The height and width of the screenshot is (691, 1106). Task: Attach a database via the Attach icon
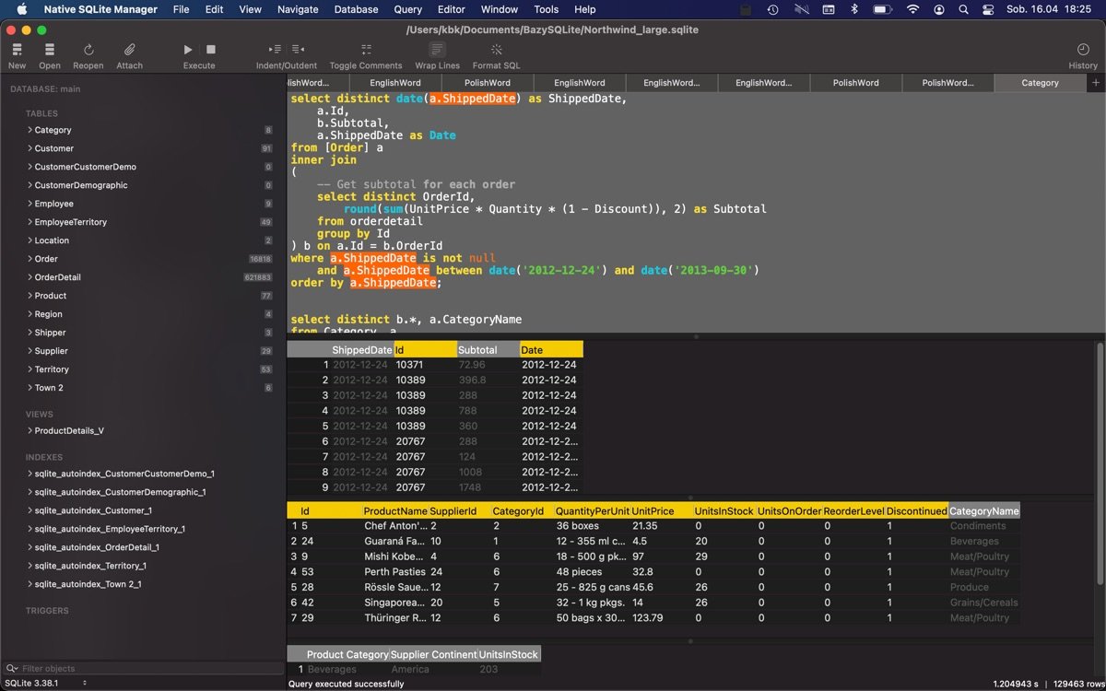[129, 52]
